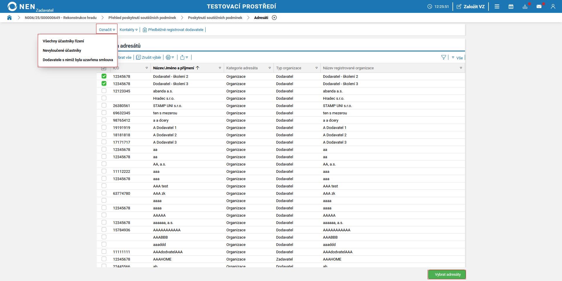Select Všechny účastníky řízení menu item

(x=63, y=41)
